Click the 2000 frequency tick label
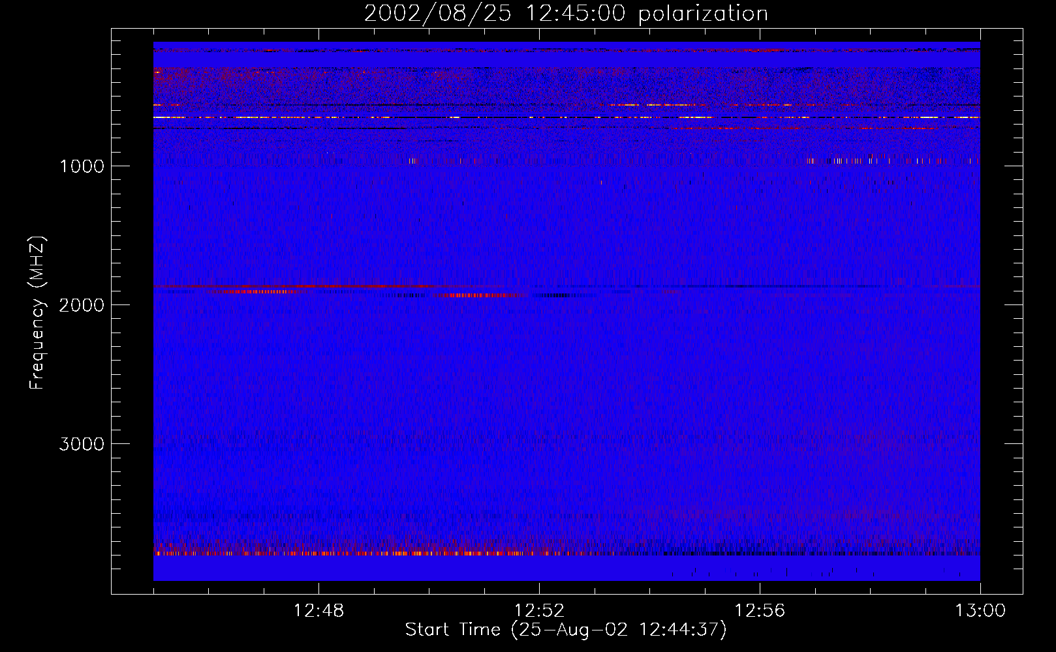The height and width of the screenshot is (652, 1056). pos(82,305)
